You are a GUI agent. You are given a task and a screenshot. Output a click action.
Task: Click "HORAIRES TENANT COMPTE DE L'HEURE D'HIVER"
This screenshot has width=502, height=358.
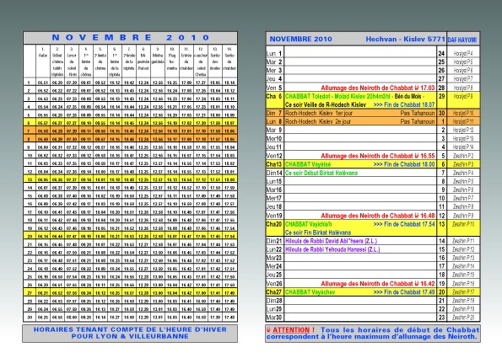130,329
